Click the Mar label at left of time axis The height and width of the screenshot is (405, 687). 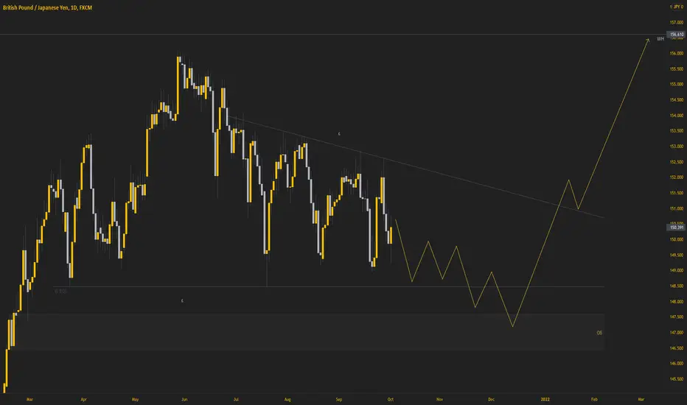click(x=29, y=398)
